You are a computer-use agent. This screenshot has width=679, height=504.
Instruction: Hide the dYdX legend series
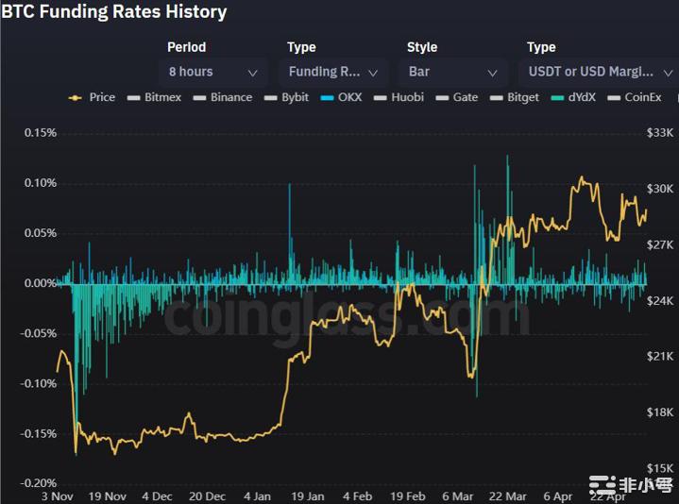(x=573, y=97)
